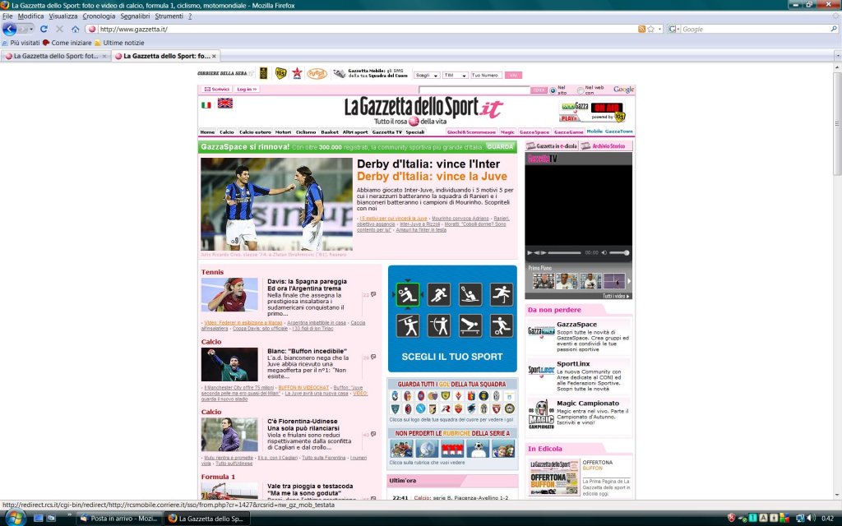This screenshot has height=526, width=842.
Task: Click the VAI button for Gazzetta Mobile
Action: pyautogui.click(x=513, y=75)
